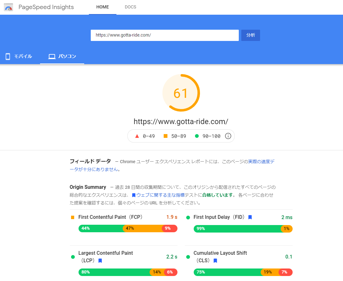
Task: Click the 14% orange segment of LCP bar
Action: click(x=157, y=272)
